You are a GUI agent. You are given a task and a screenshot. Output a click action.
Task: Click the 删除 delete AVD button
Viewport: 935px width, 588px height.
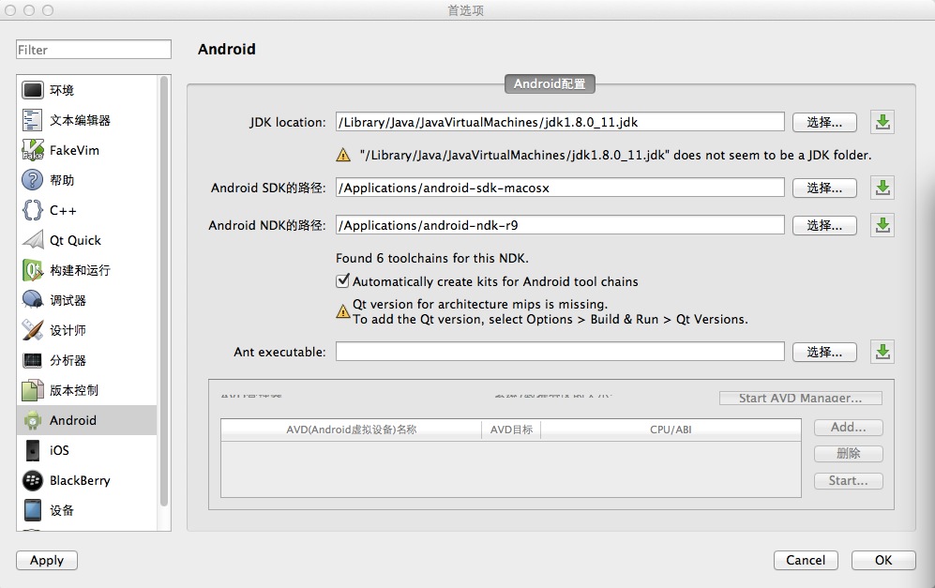849,453
